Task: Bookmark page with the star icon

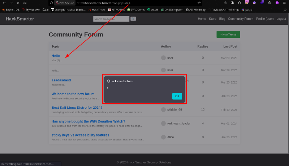Action: point(199,3)
